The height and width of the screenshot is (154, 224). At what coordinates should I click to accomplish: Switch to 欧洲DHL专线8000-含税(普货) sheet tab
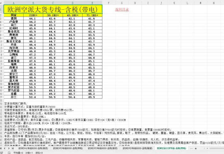point(33,148)
